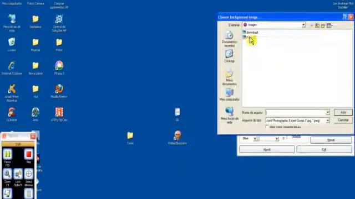
Task: Click the Reset button in back window
Action: (x=331, y=140)
